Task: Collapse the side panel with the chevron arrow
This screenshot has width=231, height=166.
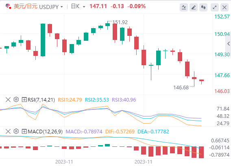Action: tap(229, 44)
